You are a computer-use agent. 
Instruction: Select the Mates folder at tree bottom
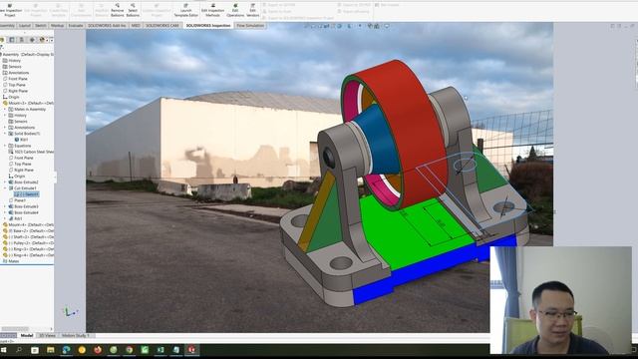(11, 261)
